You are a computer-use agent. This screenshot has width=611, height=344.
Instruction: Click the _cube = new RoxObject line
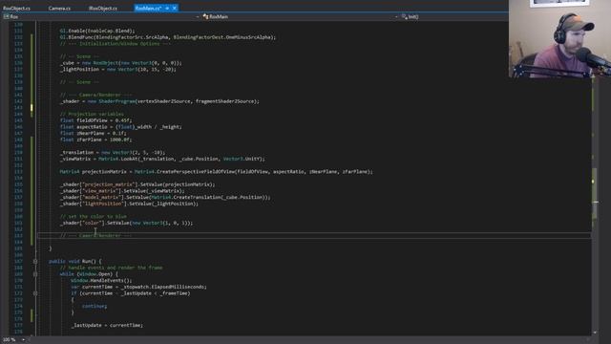pos(121,63)
